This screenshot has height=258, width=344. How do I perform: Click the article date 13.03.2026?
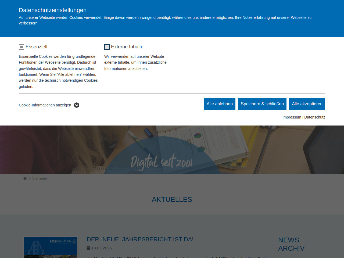click(101, 248)
